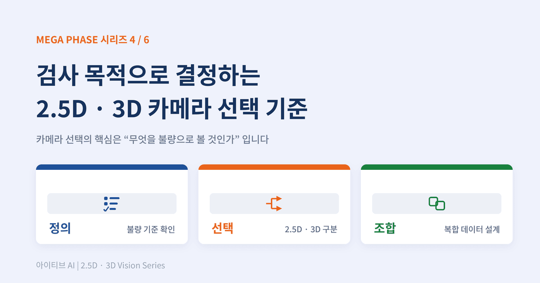Image resolution: width=540 pixels, height=283 pixels.
Task: Click the green overlapping squares icon
Action: pyautogui.click(x=436, y=203)
